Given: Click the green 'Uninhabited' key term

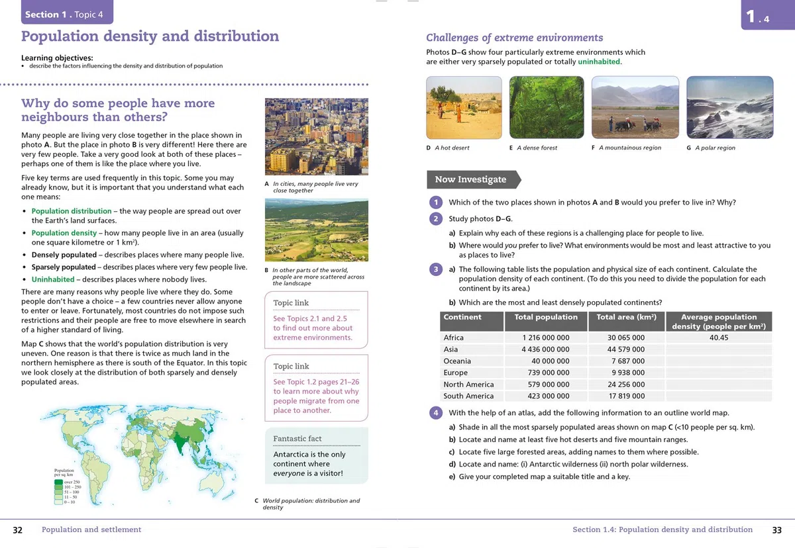Looking at the screenshot, I should point(52,279).
